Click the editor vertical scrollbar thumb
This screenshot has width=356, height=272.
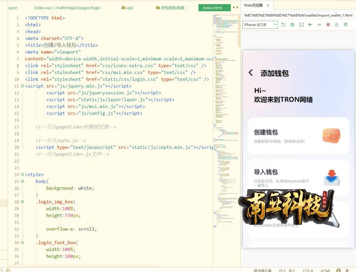[239, 31]
